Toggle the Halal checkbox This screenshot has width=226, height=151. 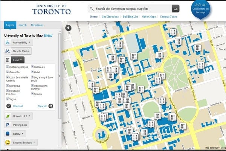[32, 72]
